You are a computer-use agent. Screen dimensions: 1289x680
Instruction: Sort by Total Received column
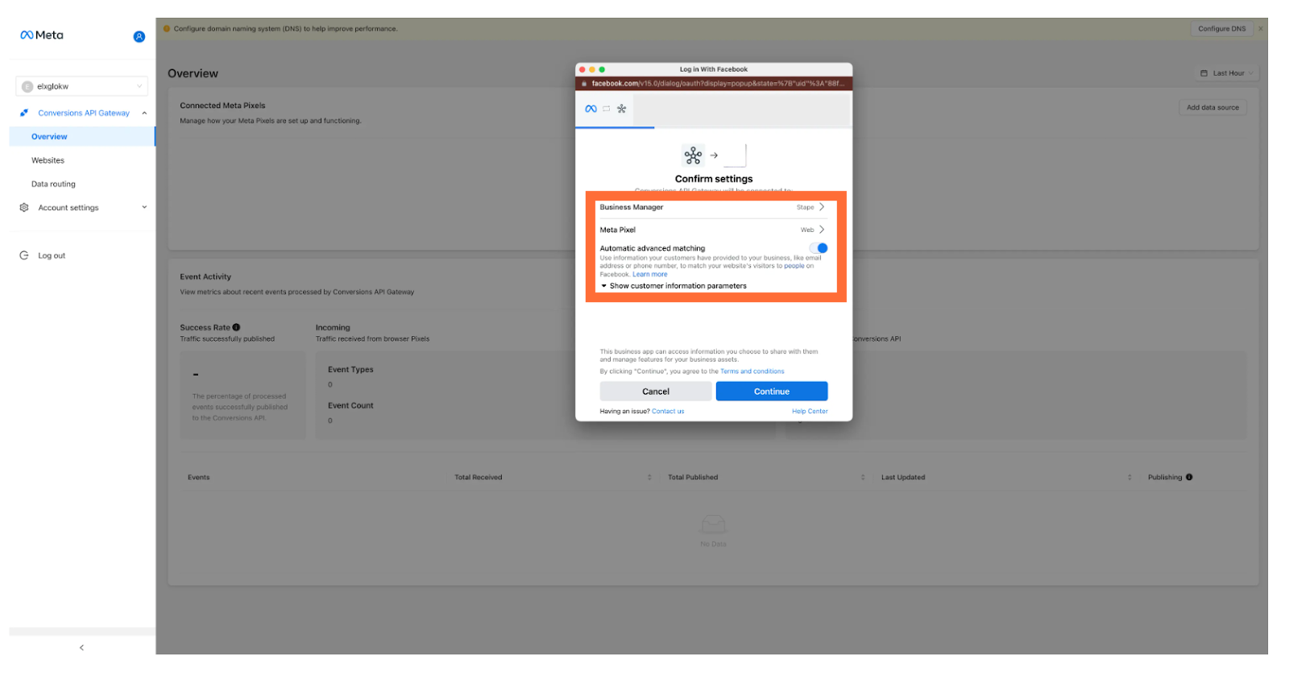[649, 477]
